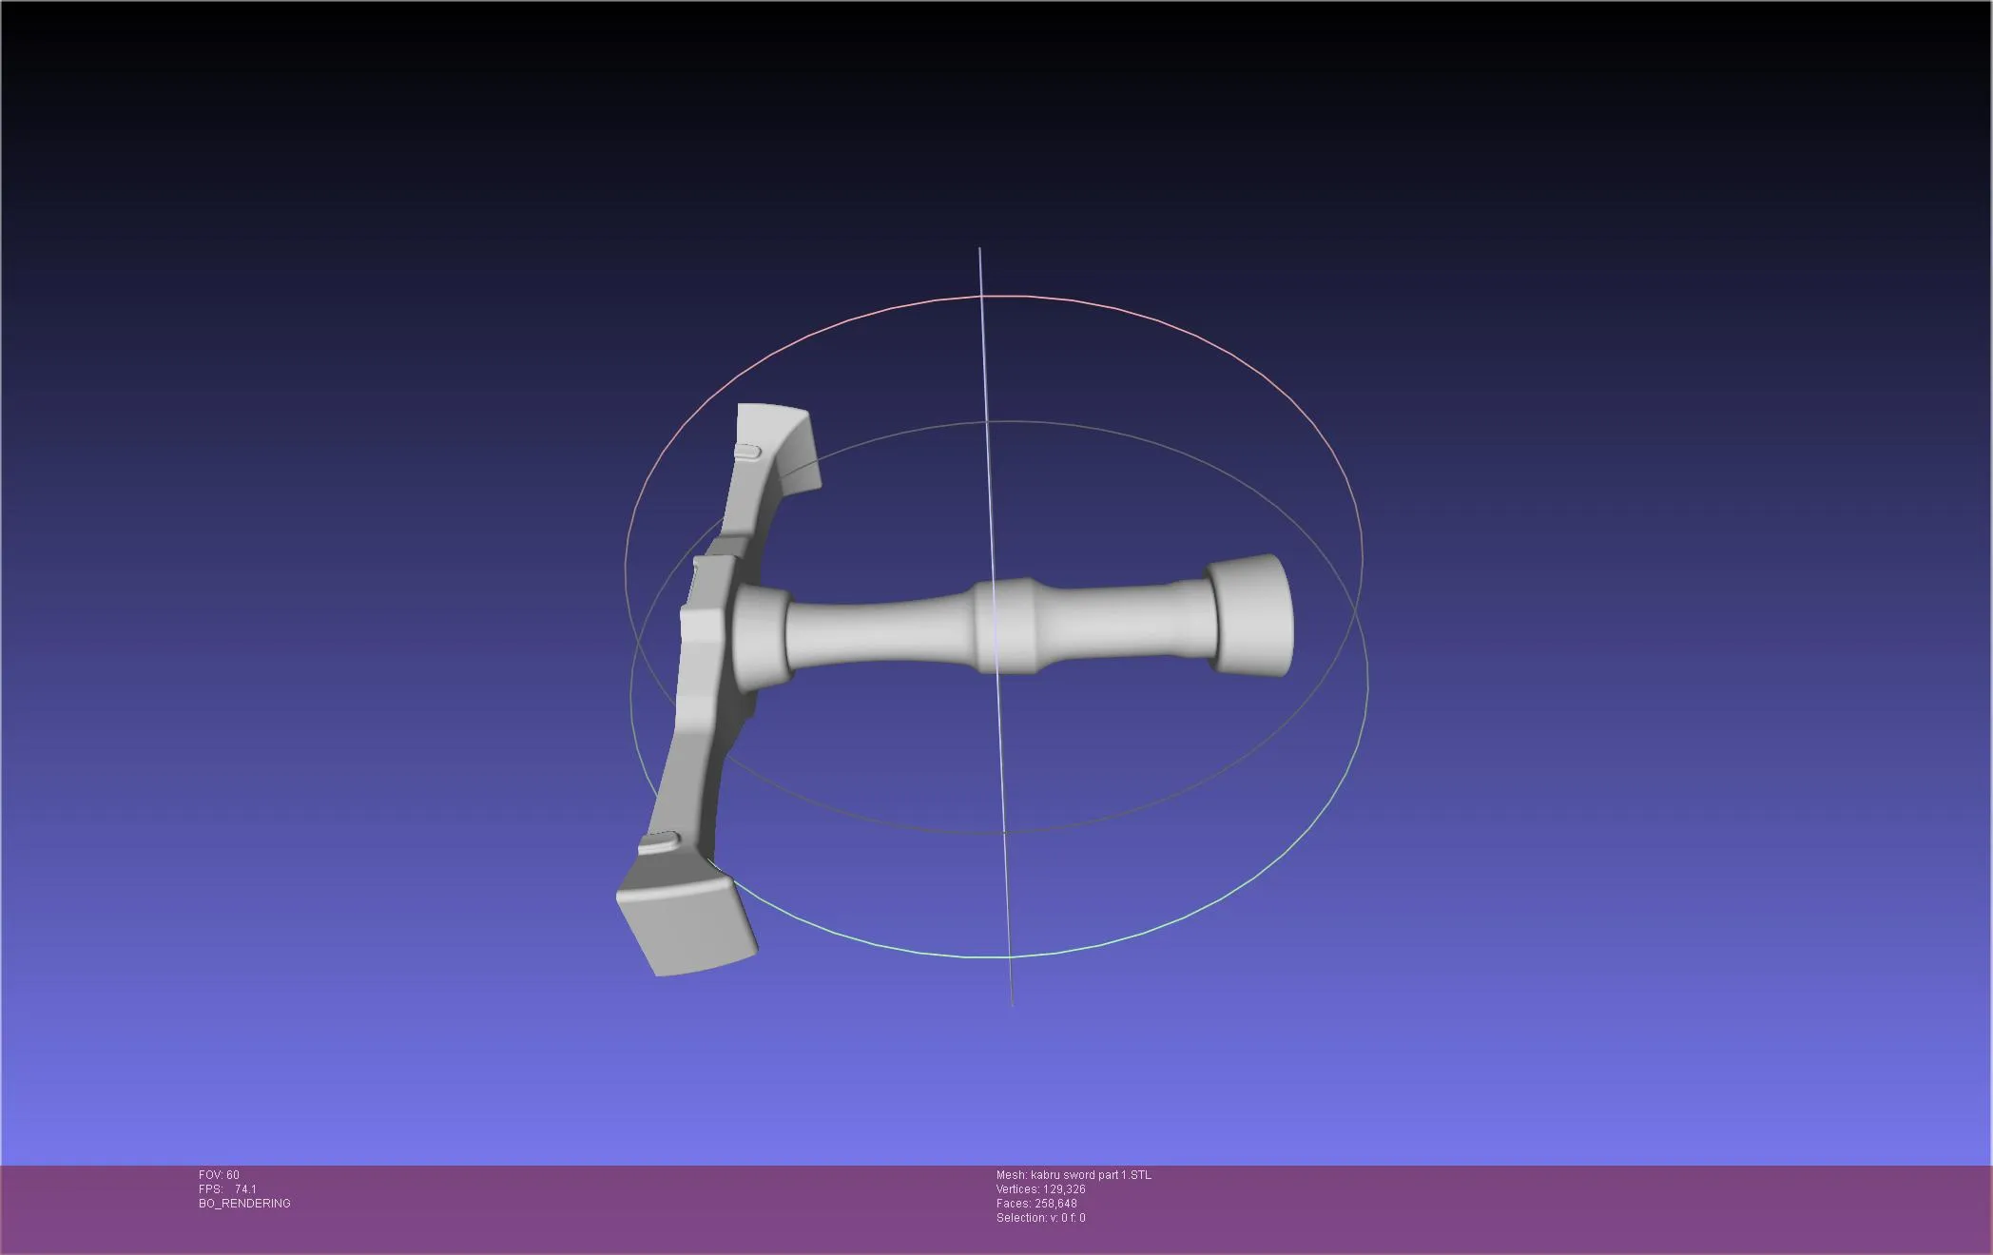The width and height of the screenshot is (1993, 1255).
Task: Click the Vertices: 129,326 count text
Action: pyautogui.click(x=1040, y=1189)
